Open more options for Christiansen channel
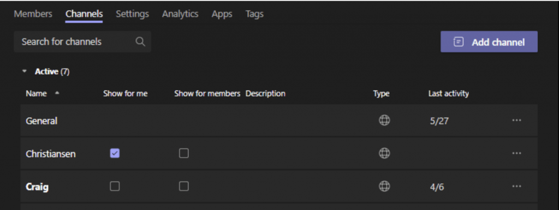The image size is (559, 210). tap(516, 153)
